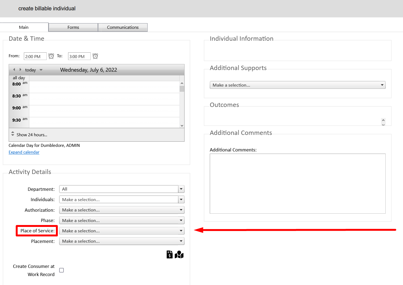The width and height of the screenshot is (403, 285).
Task: Check Create Consumer at Work Record box
Action: click(x=62, y=270)
